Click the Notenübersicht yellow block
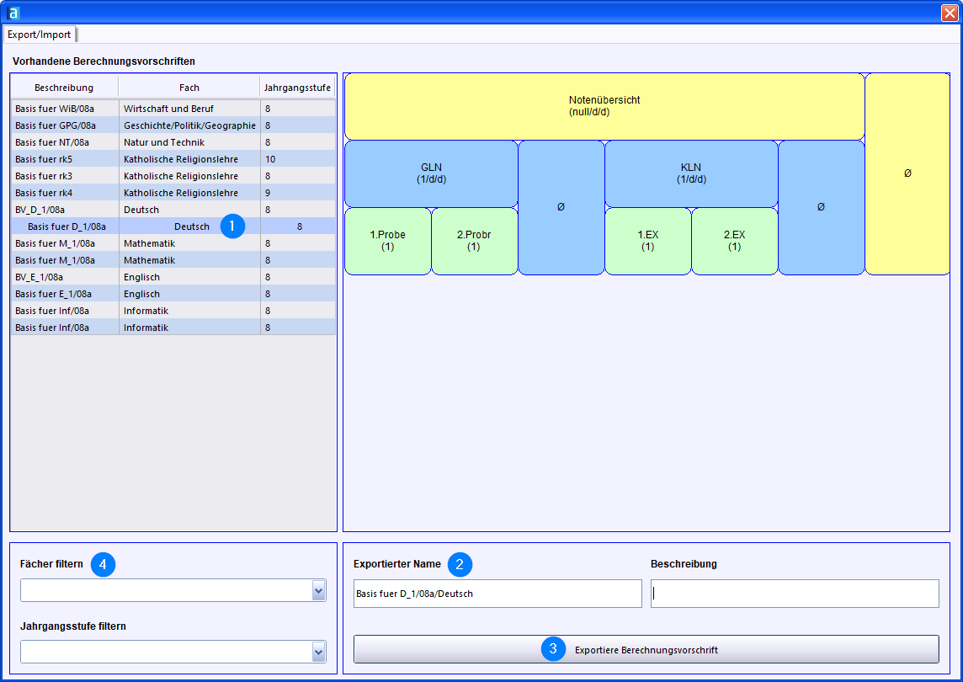This screenshot has width=963, height=682. [604, 106]
